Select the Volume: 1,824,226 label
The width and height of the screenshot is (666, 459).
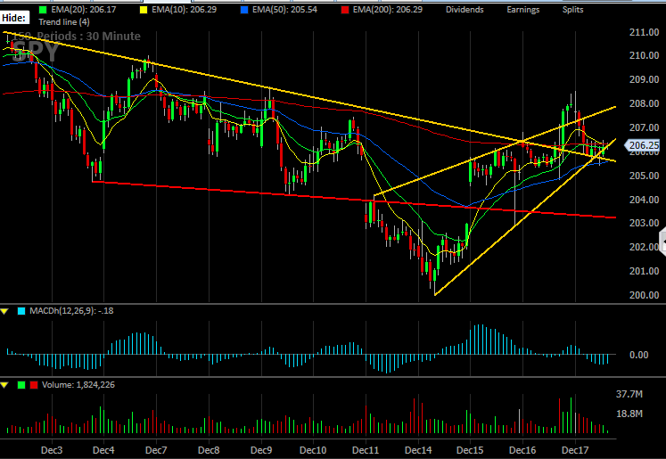78,385
